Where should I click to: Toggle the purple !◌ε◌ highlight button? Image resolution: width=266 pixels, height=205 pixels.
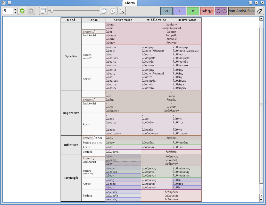[221, 11]
